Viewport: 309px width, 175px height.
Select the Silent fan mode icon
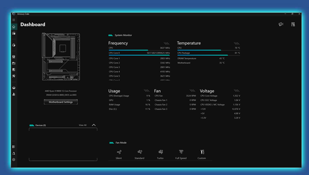coord(119,152)
